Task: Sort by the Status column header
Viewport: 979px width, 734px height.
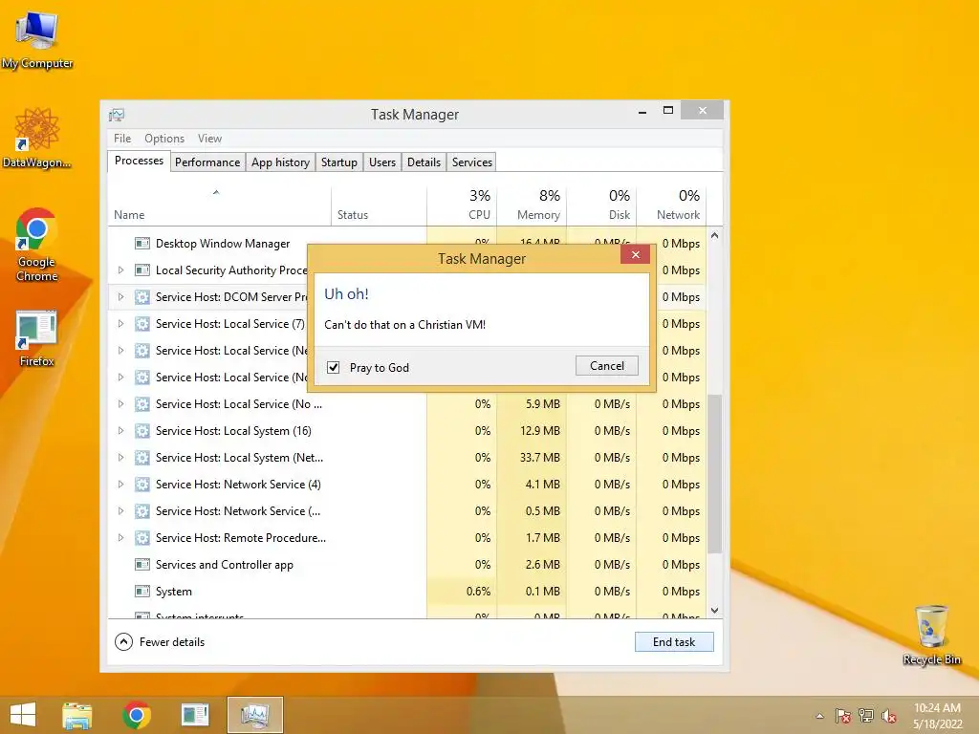Action: [379, 206]
